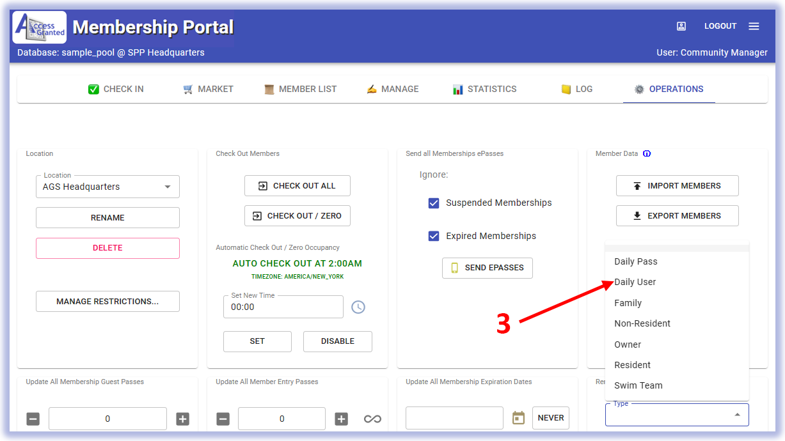
Task: Uncheck Suspended Memberships checkbox
Action: tap(434, 203)
